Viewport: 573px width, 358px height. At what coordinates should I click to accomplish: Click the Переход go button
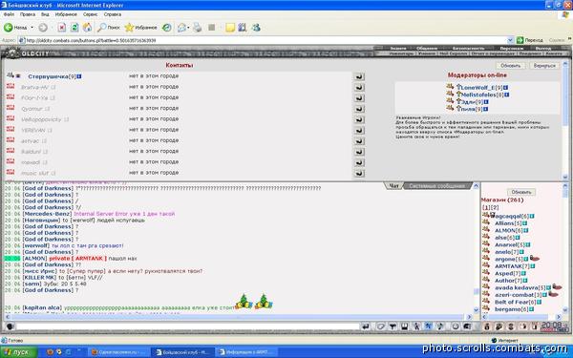pos(530,40)
